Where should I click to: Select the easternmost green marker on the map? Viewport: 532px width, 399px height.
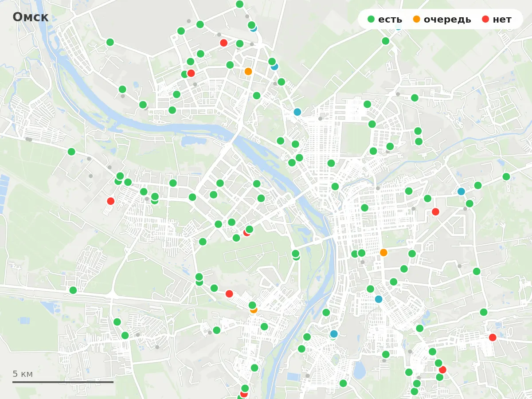506,176
